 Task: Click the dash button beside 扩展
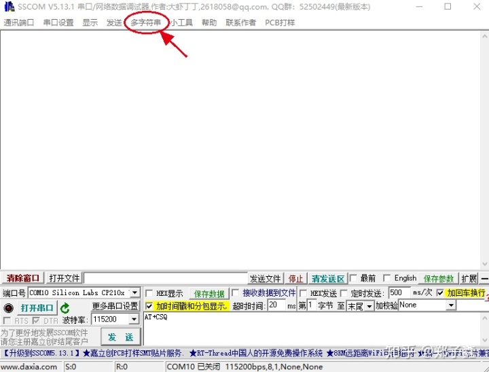[x=484, y=278]
